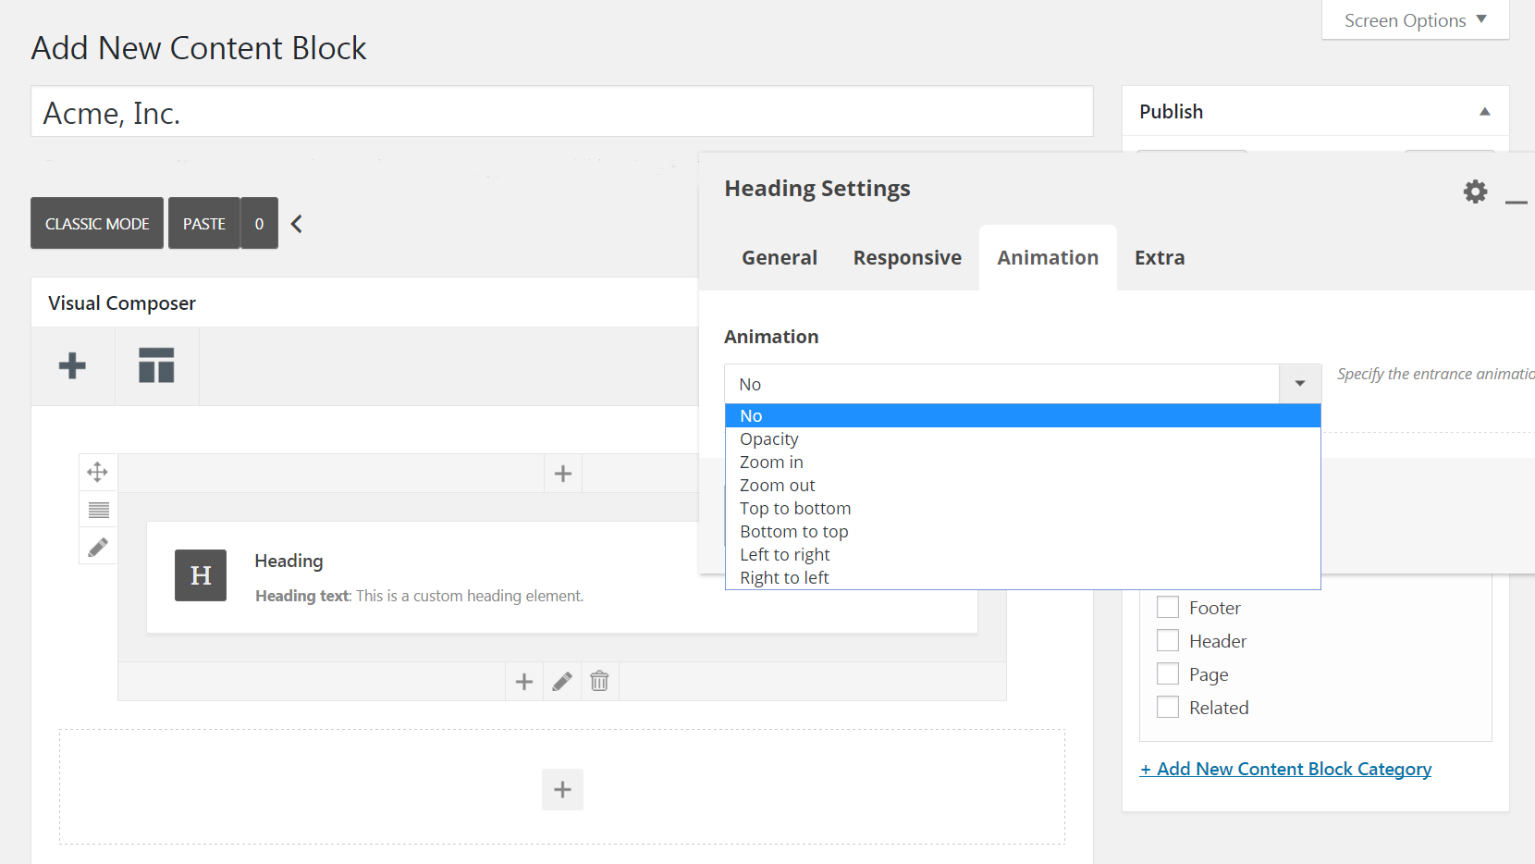The width and height of the screenshot is (1535, 864).
Task: Add new row with the empty-area plus
Action: pos(562,789)
